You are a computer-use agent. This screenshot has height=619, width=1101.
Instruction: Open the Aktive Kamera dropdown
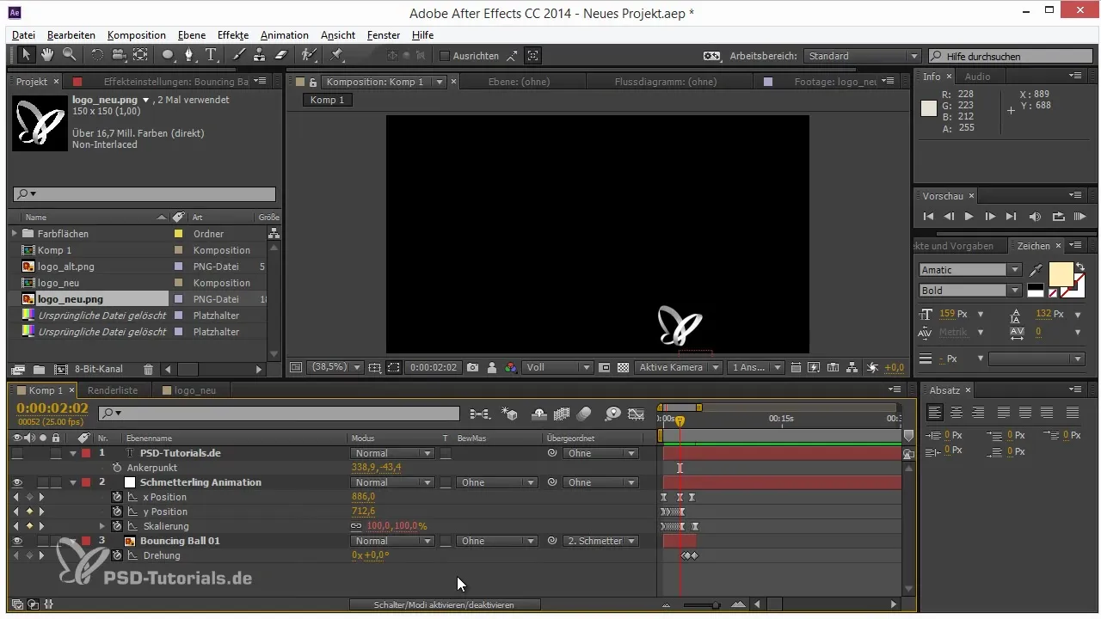[679, 367]
